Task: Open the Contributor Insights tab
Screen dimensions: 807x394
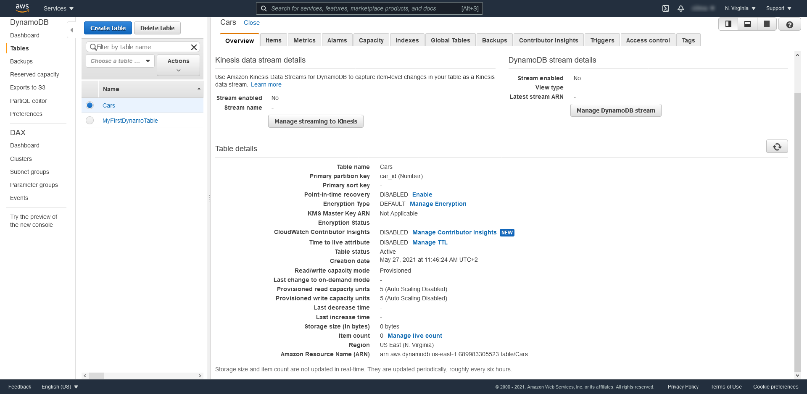Action: (549, 40)
